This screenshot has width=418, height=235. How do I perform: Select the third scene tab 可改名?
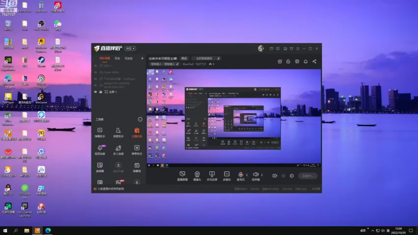pos(129,58)
